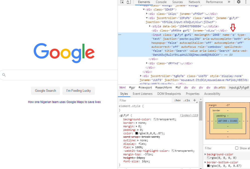Image resolution: width=250 pixels, height=169 pixels.
Task: Expand the div class iblpc node
Action: tap(147, 14)
